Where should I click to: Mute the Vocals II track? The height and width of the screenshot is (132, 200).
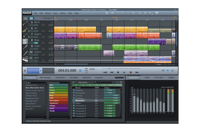36,55
